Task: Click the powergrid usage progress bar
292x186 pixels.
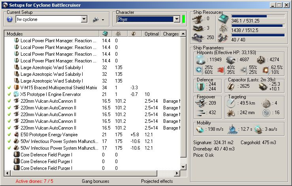Action: (258, 26)
